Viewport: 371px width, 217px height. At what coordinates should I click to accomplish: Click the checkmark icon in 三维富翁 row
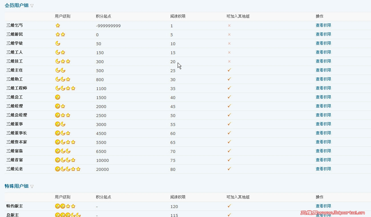coord(229,151)
